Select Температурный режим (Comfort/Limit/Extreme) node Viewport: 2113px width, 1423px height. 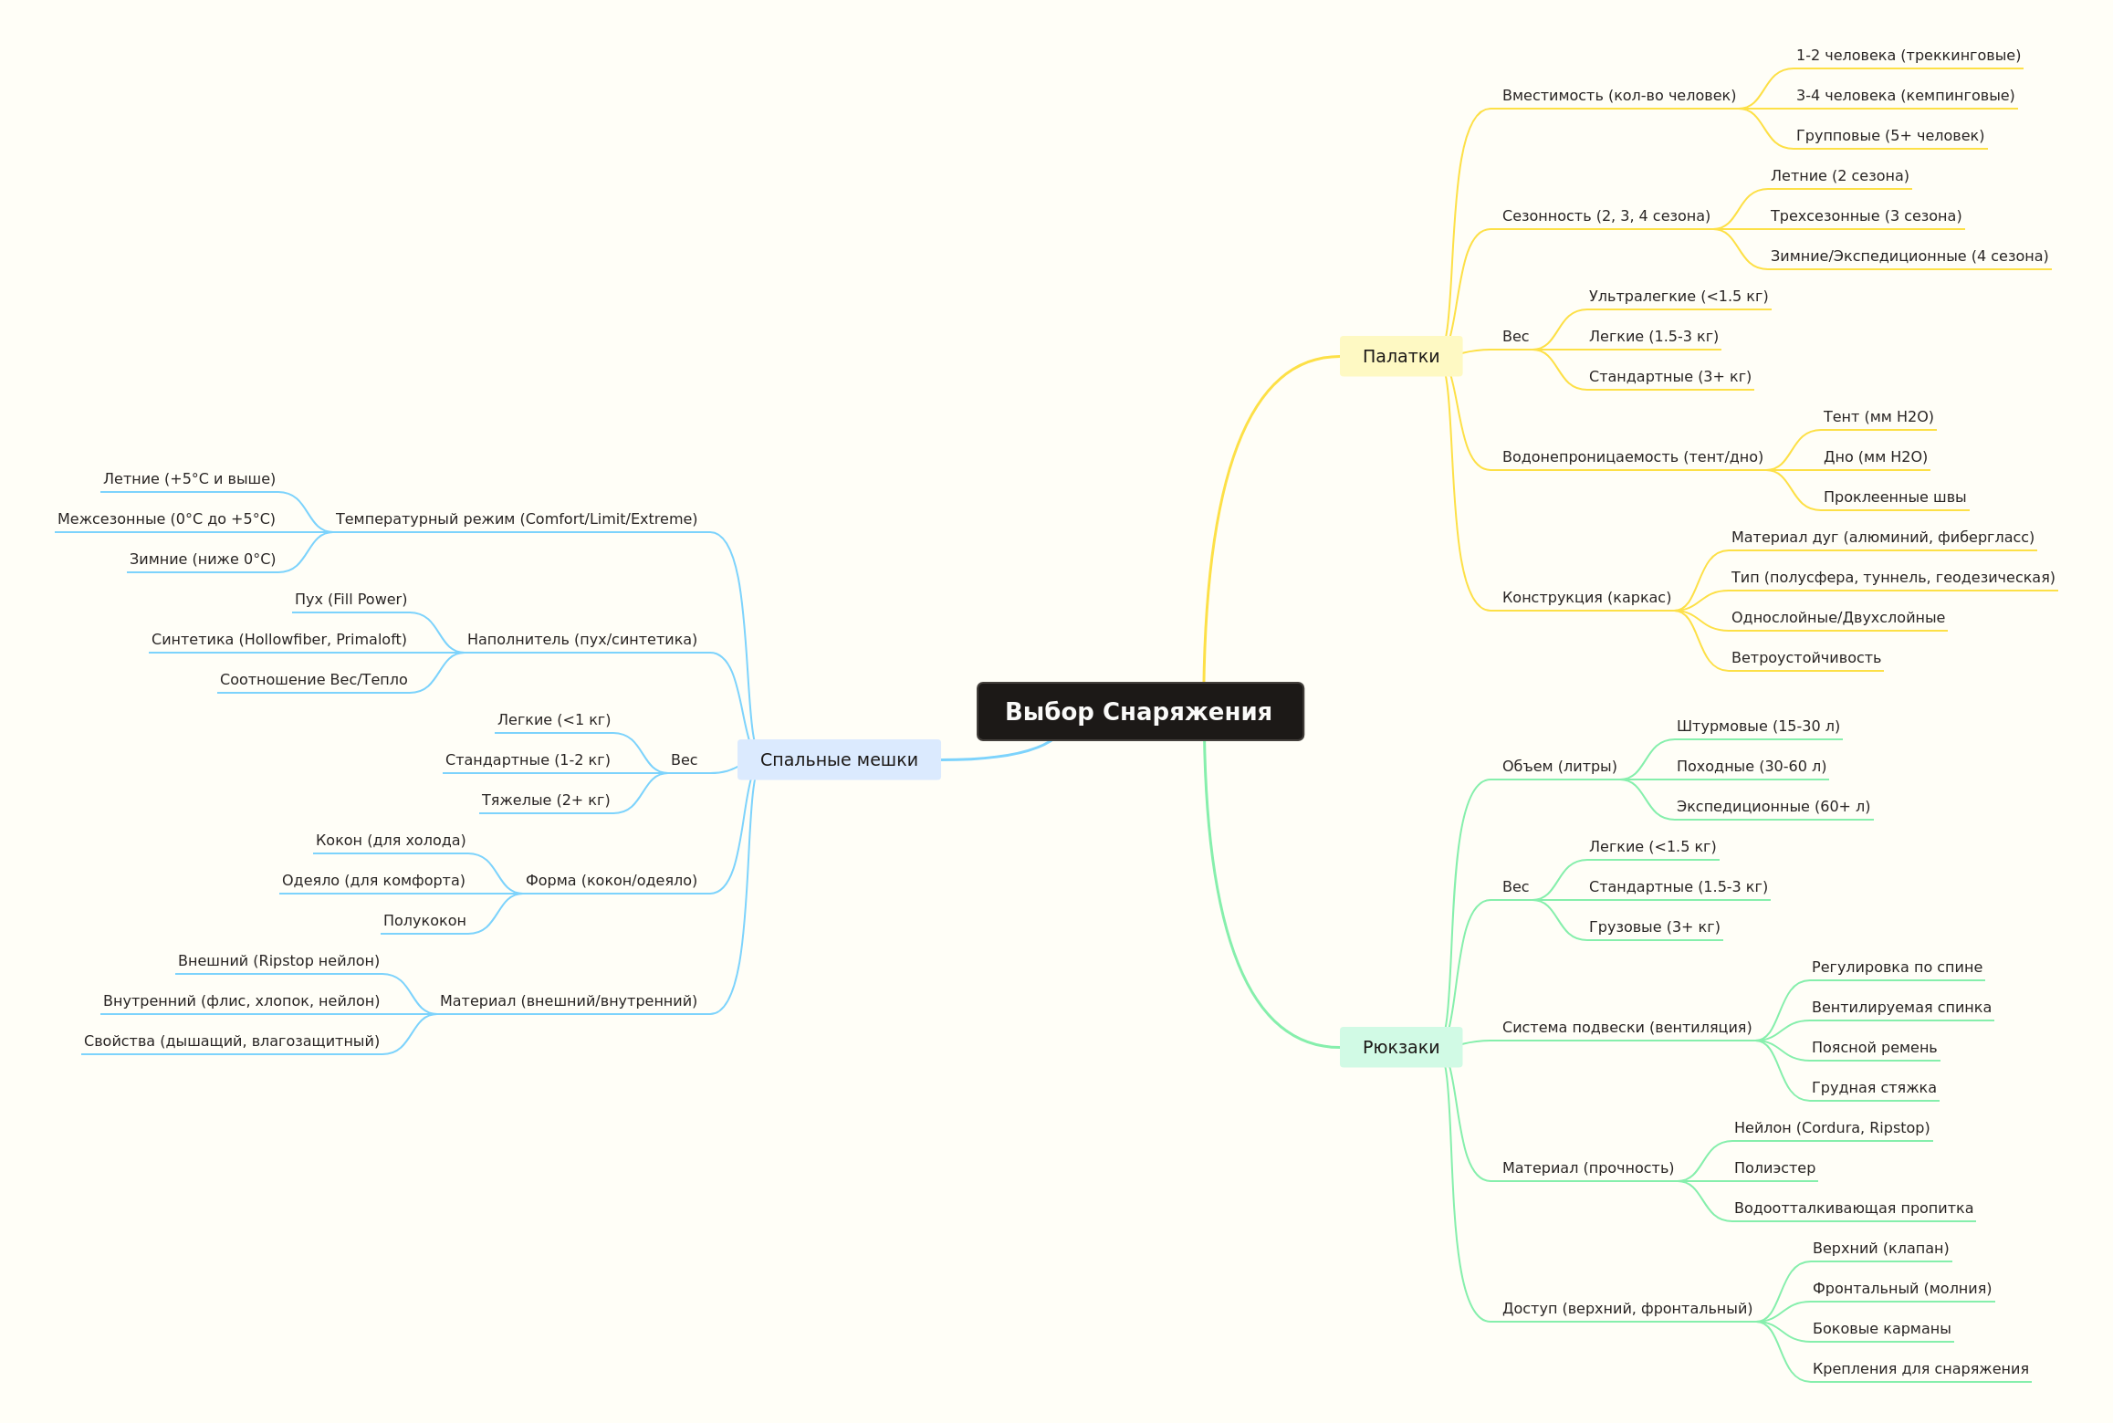pyautogui.click(x=517, y=519)
